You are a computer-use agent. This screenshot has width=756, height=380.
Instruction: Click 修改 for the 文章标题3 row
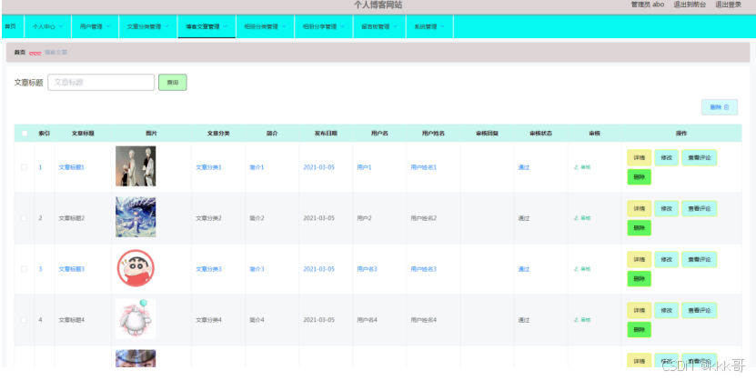pos(666,259)
